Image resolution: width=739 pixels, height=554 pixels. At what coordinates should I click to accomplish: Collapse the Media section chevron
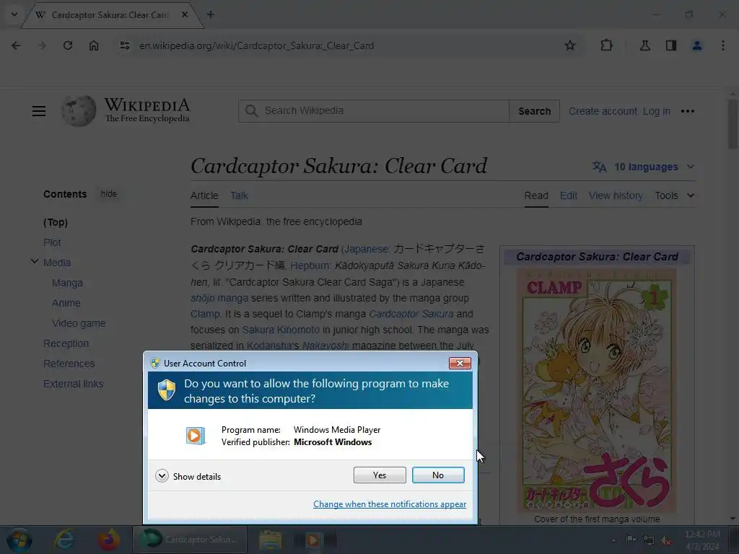pyautogui.click(x=35, y=261)
